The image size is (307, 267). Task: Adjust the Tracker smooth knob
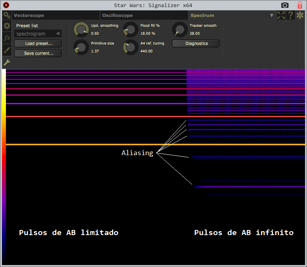(x=180, y=30)
